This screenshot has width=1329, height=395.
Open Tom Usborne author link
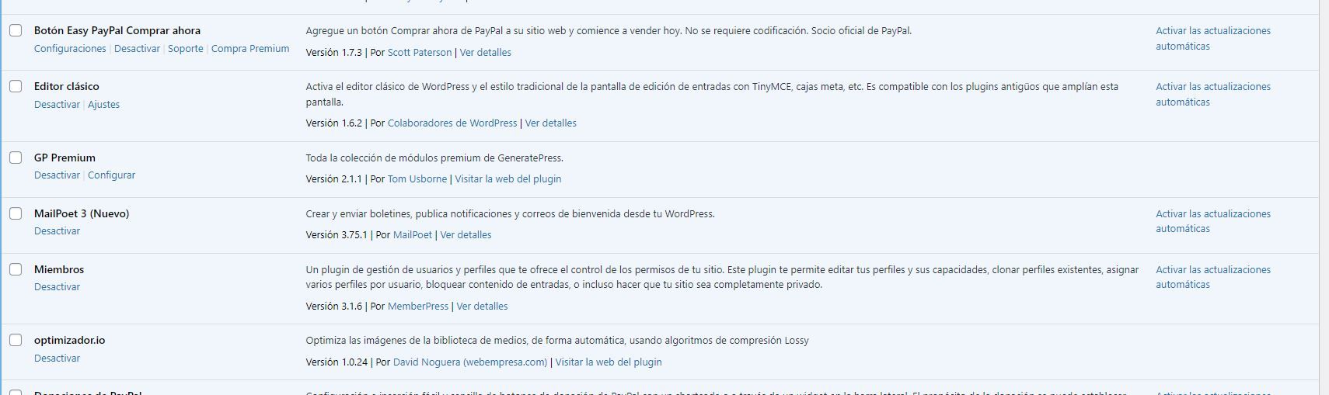(417, 178)
